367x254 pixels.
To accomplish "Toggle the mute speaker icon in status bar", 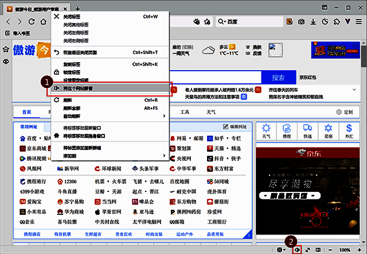I will (x=297, y=250).
